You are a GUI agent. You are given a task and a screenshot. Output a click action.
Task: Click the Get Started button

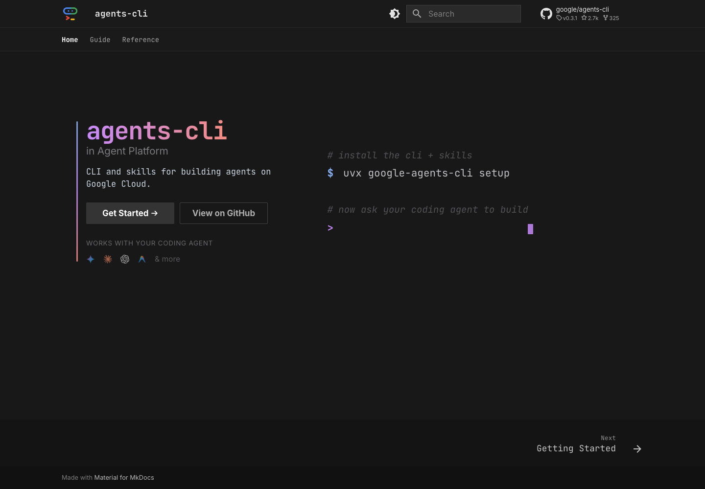coord(130,213)
